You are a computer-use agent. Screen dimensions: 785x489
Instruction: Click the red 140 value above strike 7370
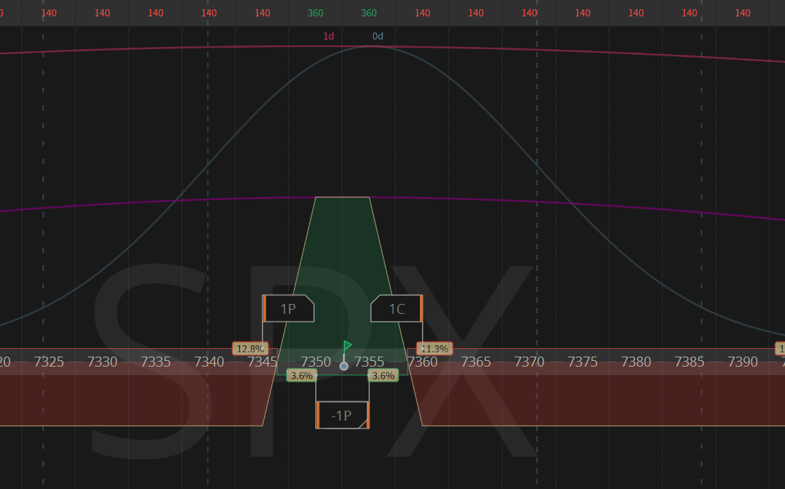[530, 13]
